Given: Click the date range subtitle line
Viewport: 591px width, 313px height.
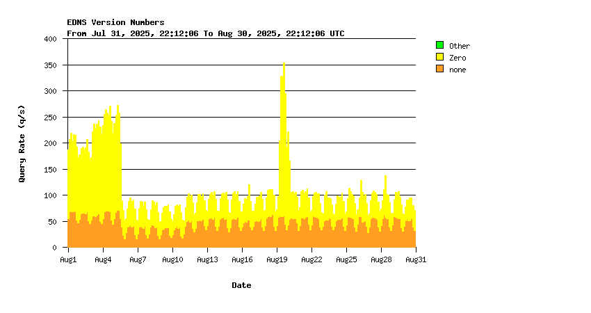Looking at the screenshot, I should [205, 33].
